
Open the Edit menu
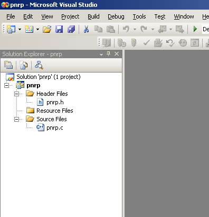point(28,16)
